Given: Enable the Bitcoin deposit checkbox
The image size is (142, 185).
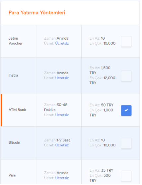Looking at the screenshot, I should 126,143.
